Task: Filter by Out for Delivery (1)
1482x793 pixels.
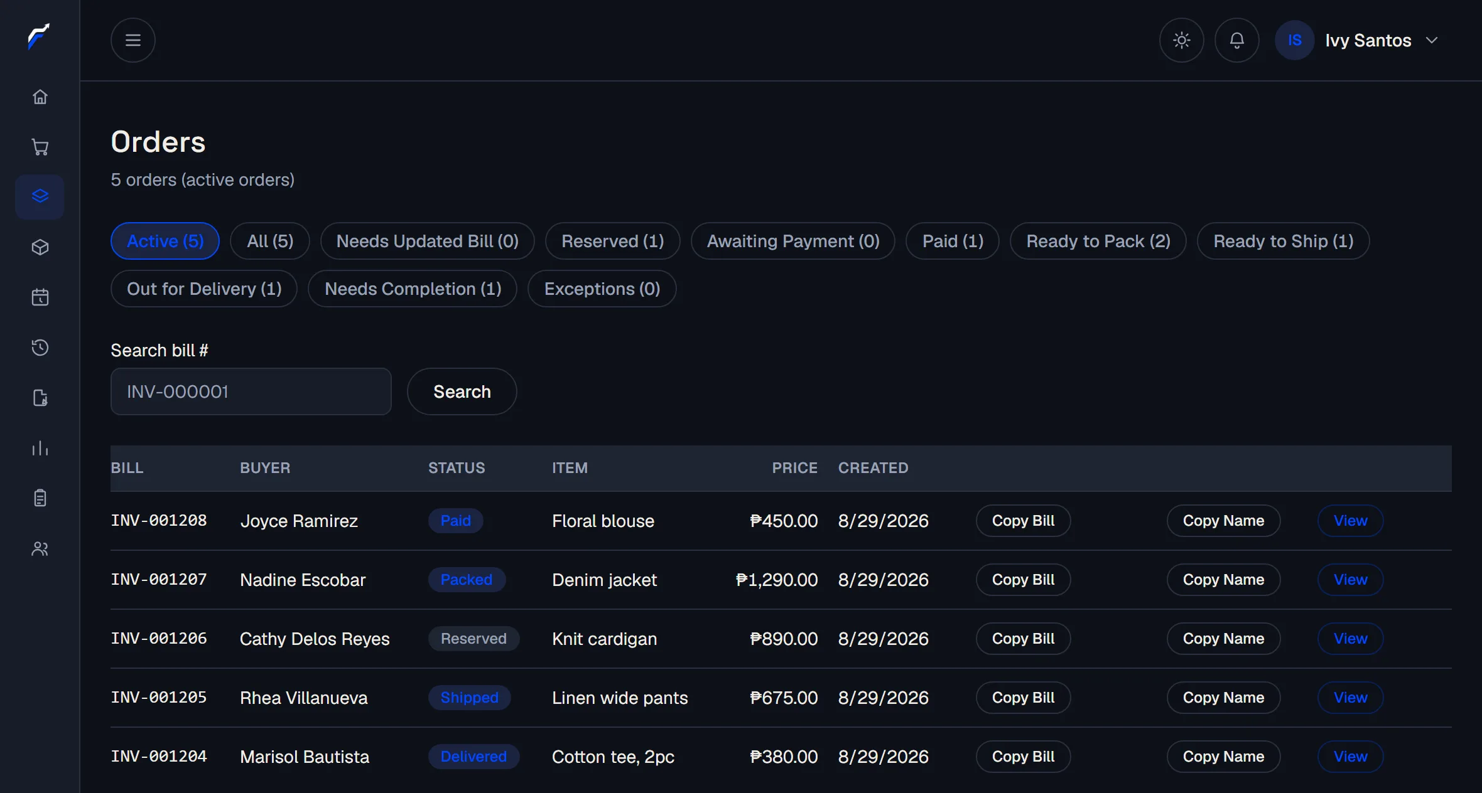Action: 204,289
